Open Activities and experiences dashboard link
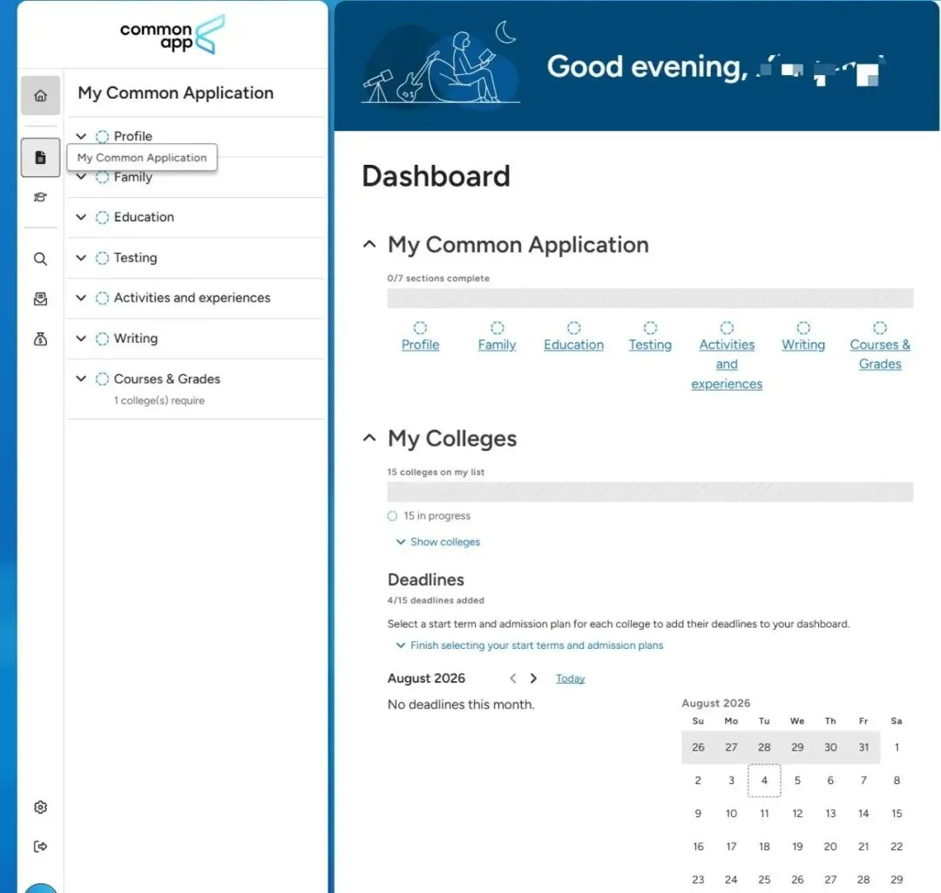 click(727, 364)
